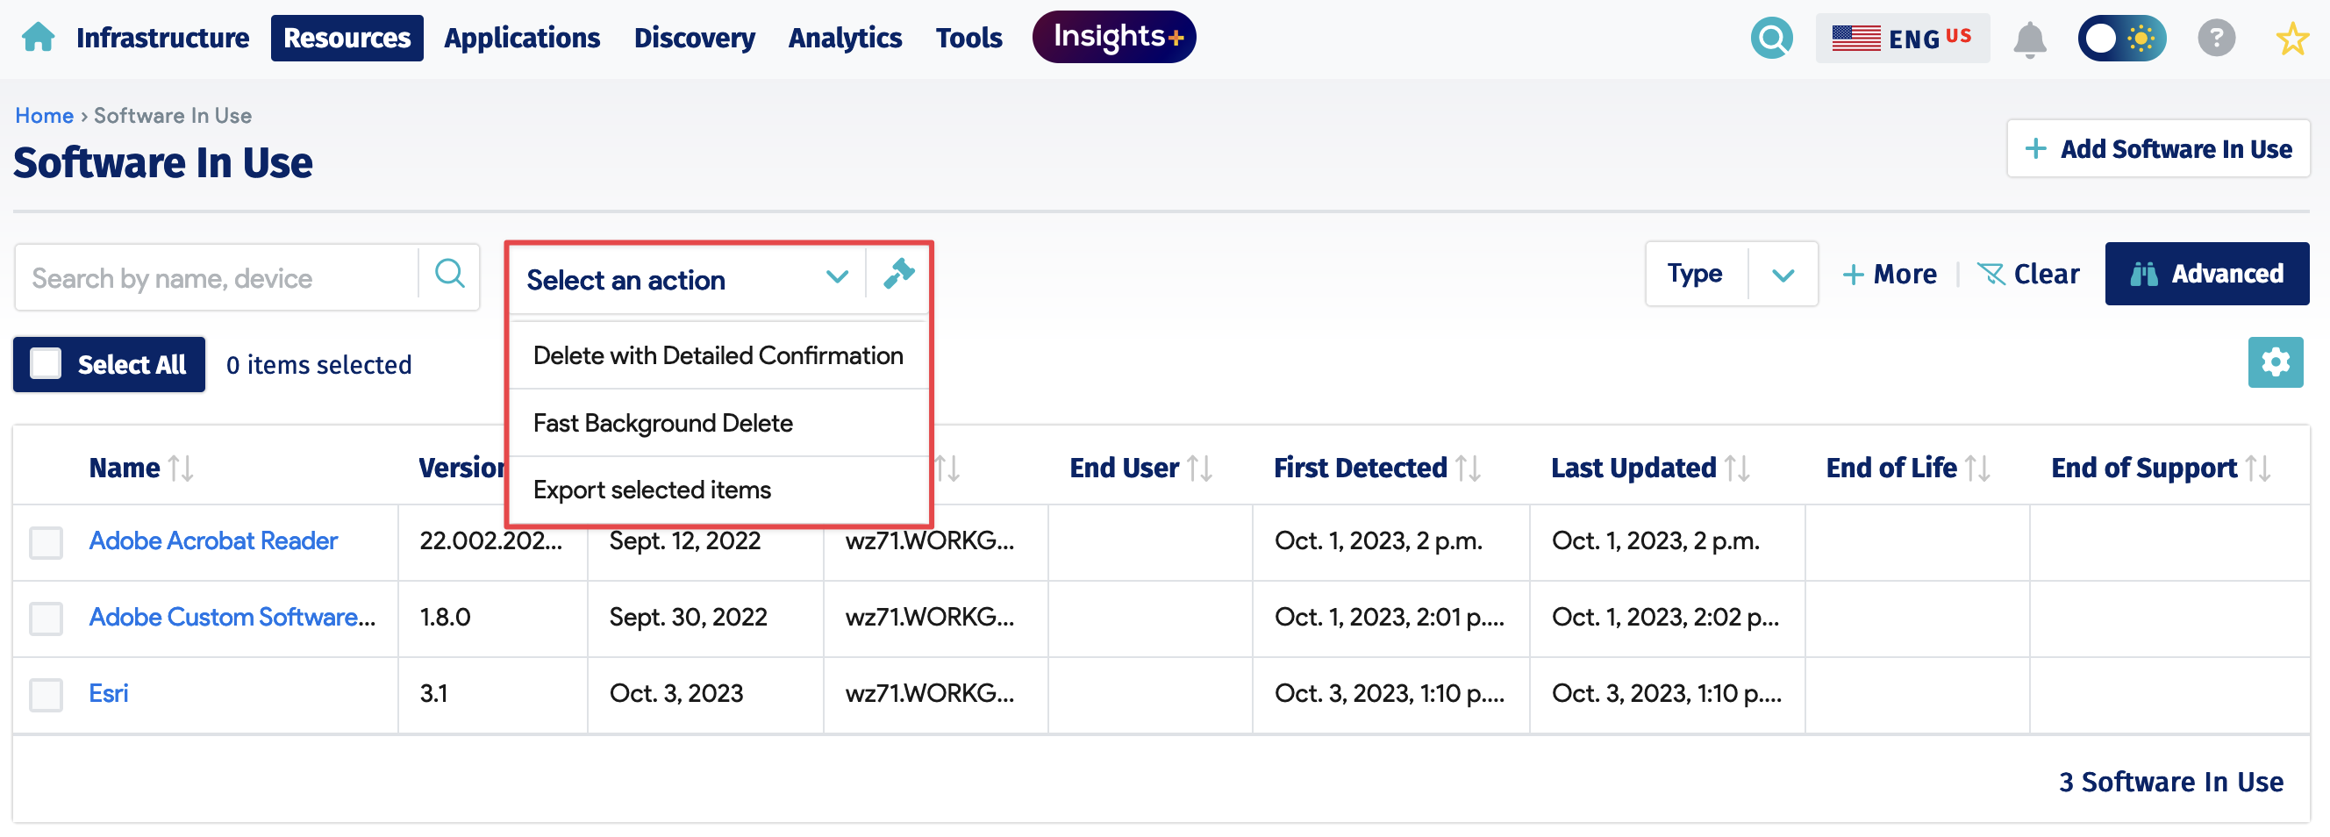The width and height of the screenshot is (2330, 837).
Task: Tick the Adobe Acrobat Reader row checkbox
Action: 46,542
